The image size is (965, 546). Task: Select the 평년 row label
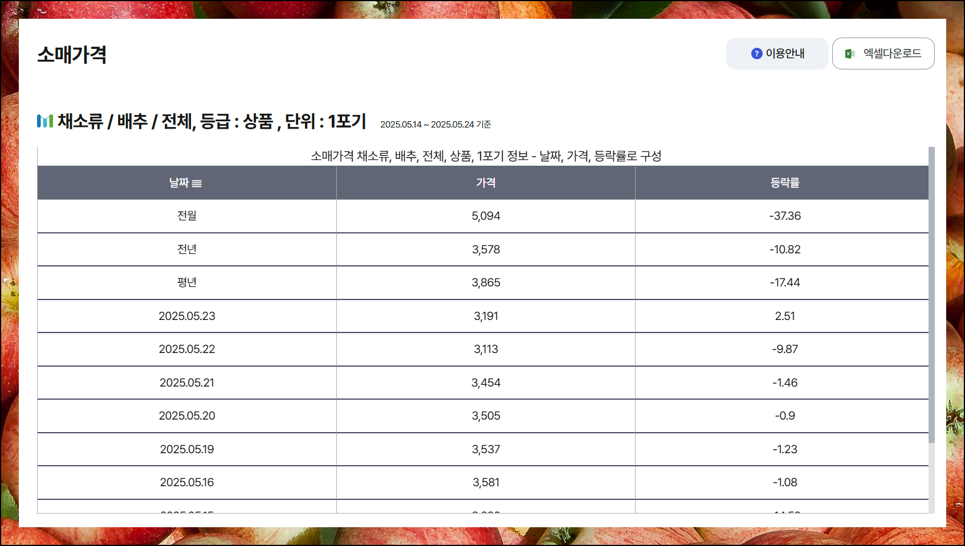point(187,282)
